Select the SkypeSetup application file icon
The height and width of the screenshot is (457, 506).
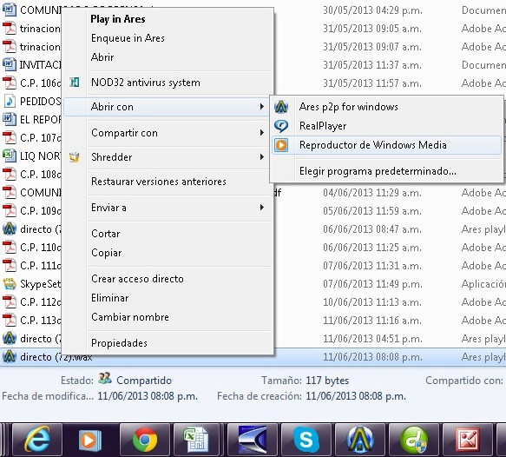pos(10,283)
